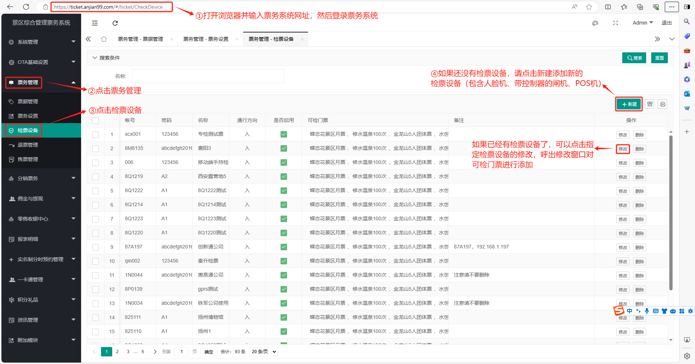Click the in-app refresh icon

115,23
